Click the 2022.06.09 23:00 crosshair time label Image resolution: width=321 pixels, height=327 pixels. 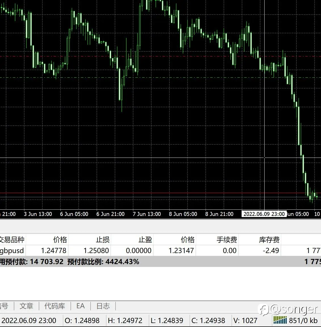pyautogui.click(x=264, y=214)
